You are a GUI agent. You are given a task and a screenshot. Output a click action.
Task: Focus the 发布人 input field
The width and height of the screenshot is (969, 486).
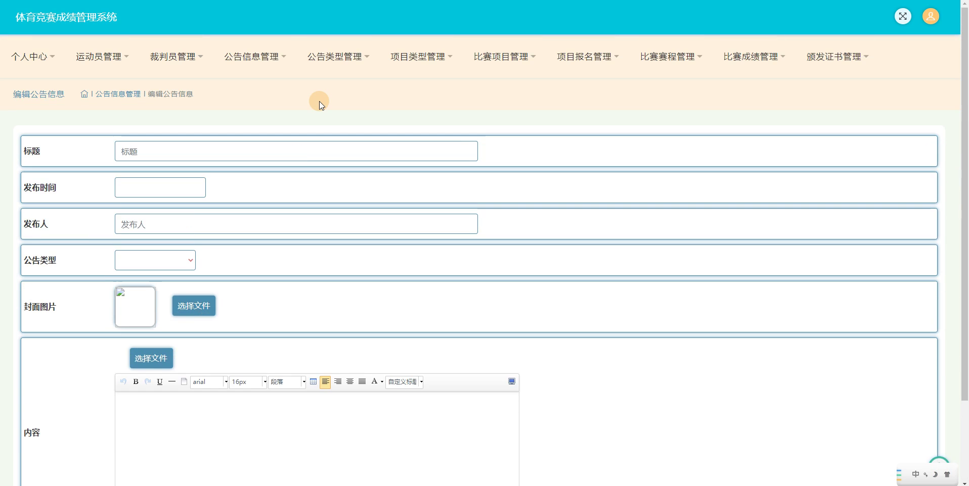pyautogui.click(x=296, y=224)
